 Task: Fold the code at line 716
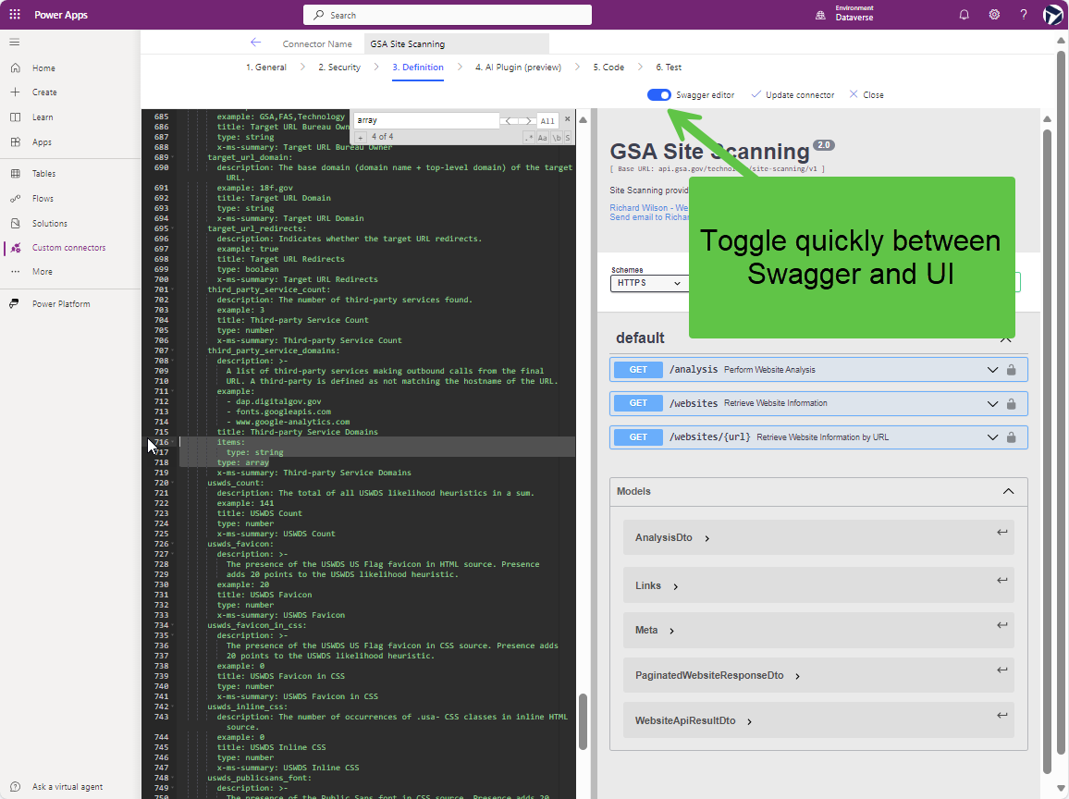[173, 442]
